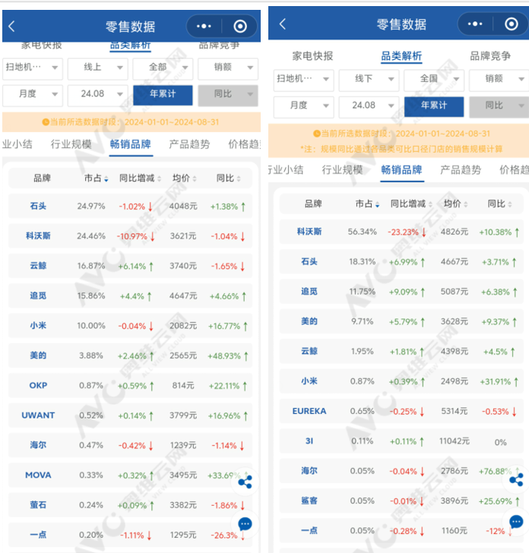Go back in right 零售数据 panel
The image size is (529, 553).
[x=282, y=24]
